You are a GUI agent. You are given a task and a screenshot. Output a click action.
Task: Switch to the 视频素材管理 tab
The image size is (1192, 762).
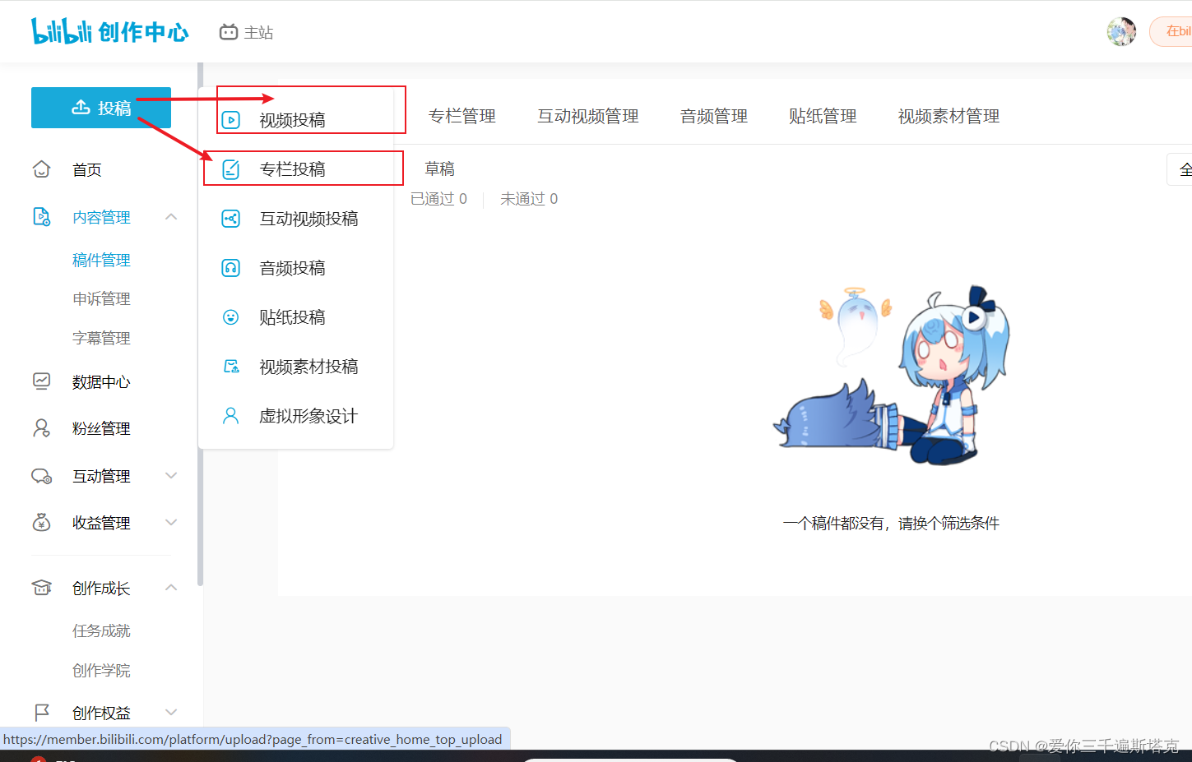pyautogui.click(x=948, y=116)
